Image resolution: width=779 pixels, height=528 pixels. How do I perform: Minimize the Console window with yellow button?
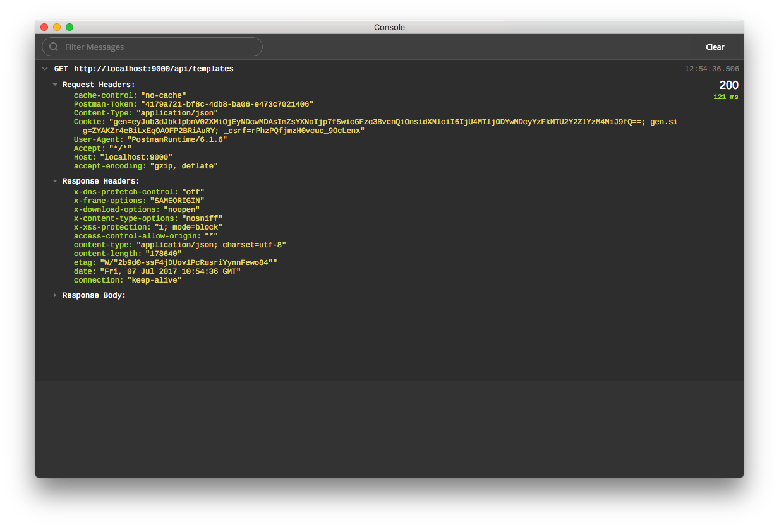coord(57,27)
